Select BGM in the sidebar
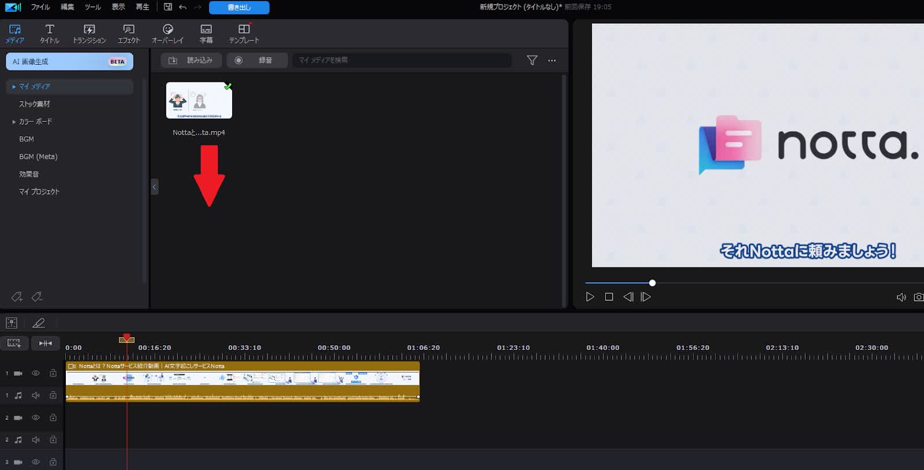The image size is (924, 470). (x=27, y=139)
